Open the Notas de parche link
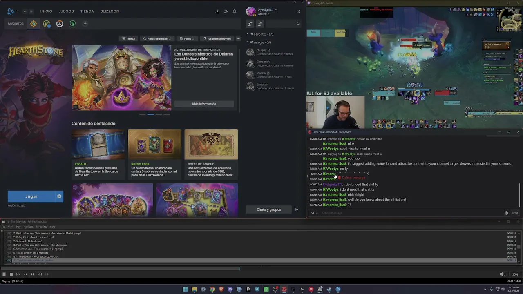Screen dimensions: 523x294 pyautogui.click(x=157, y=39)
